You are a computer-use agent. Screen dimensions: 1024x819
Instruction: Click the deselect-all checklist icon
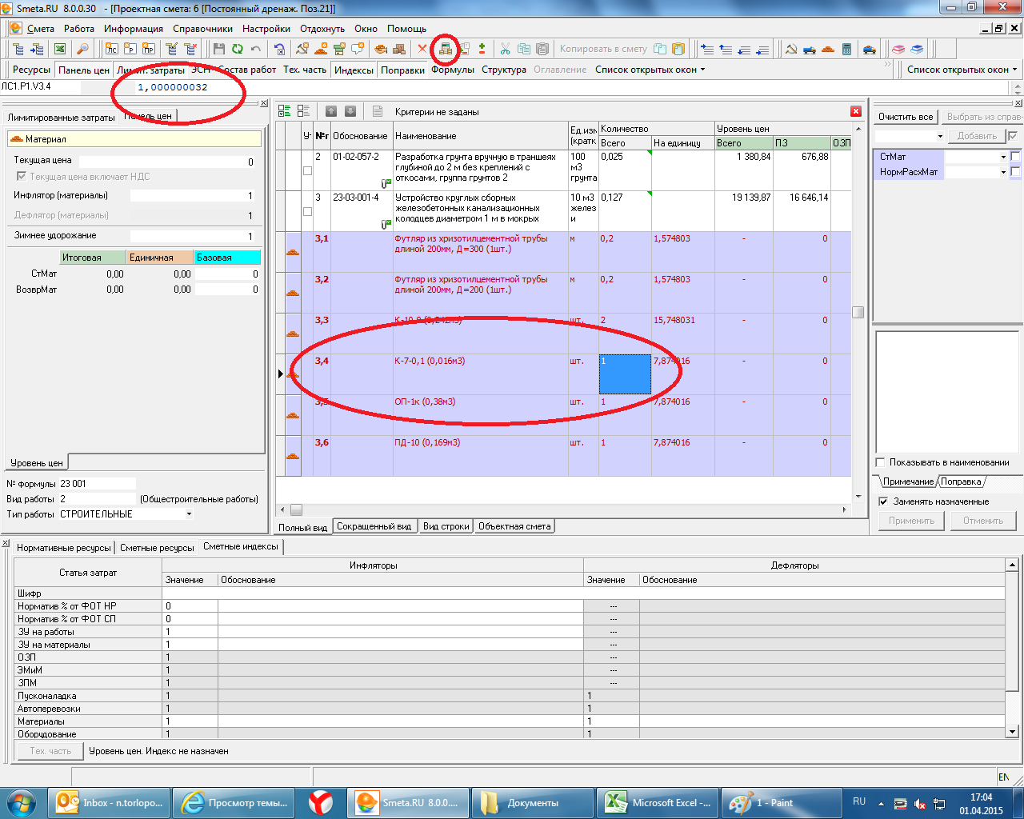pyautogui.click(x=303, y=111)
